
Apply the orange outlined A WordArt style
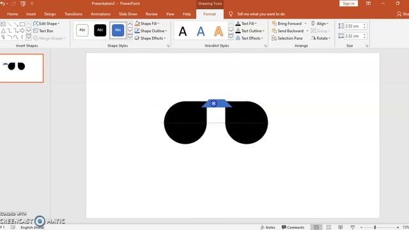tap(219, 31)
